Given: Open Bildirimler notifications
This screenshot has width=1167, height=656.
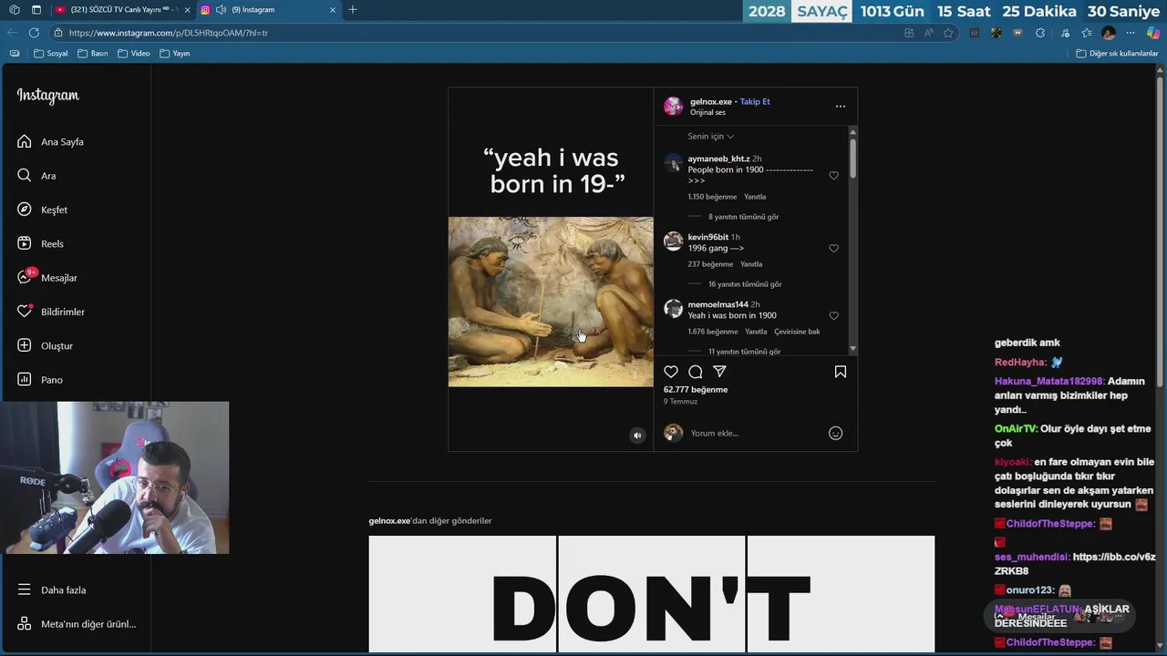Looking at the screenshot, I should point(62,312).
